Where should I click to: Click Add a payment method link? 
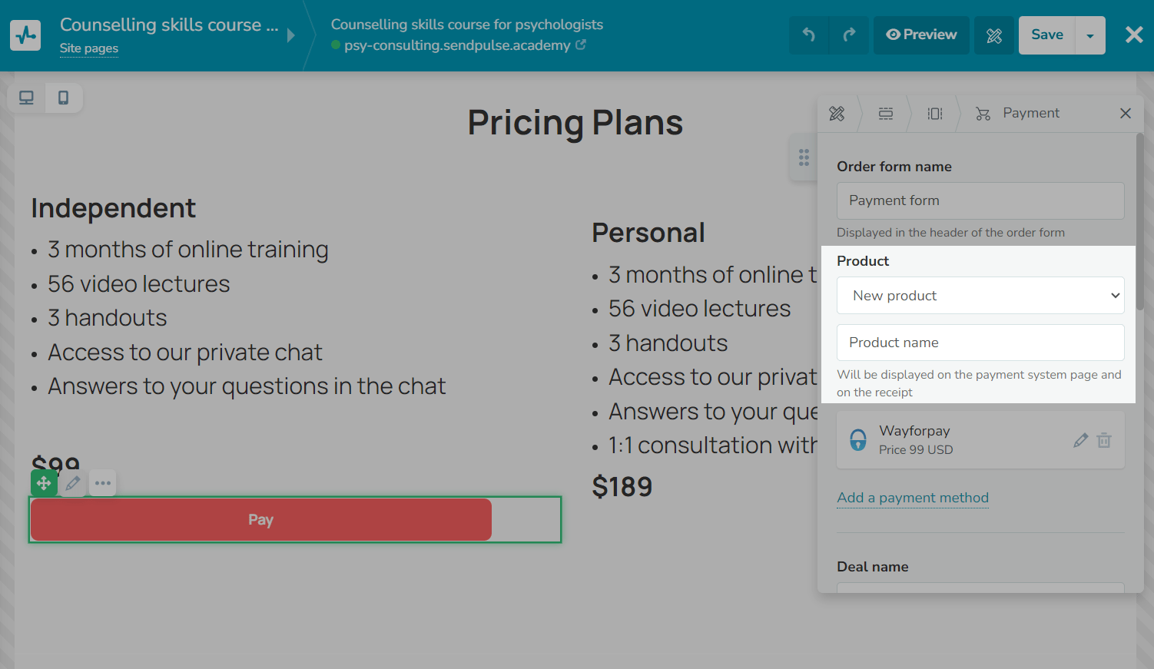tap(913, 498)
